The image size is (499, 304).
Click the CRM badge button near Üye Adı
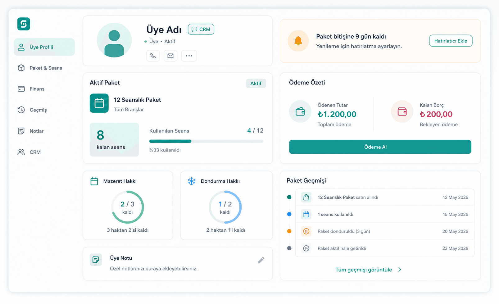201,29
